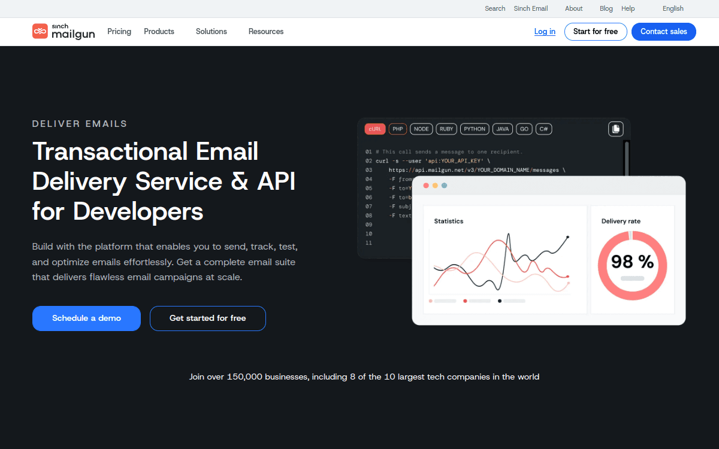Open the Solutions dropdown

click(x=211, y=31)
